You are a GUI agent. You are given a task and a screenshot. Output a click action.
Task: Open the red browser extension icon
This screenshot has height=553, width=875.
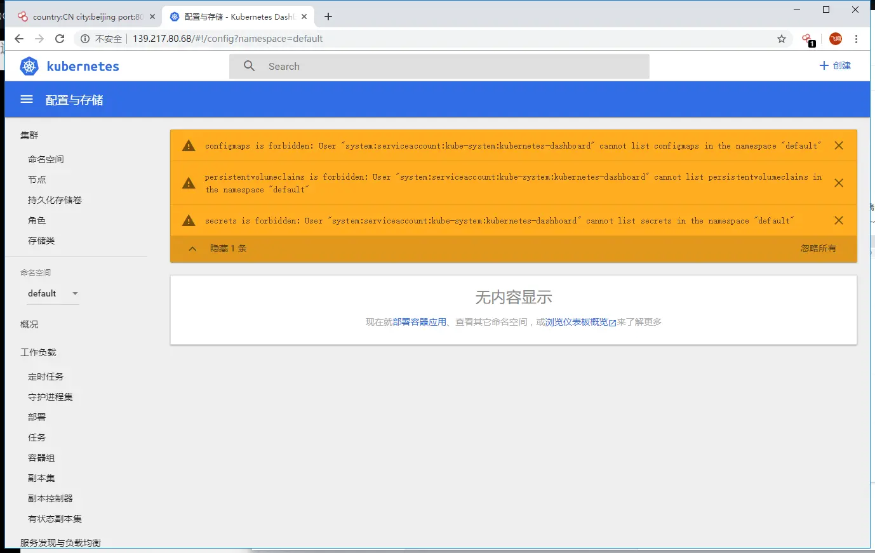click(x=808, y=39)
